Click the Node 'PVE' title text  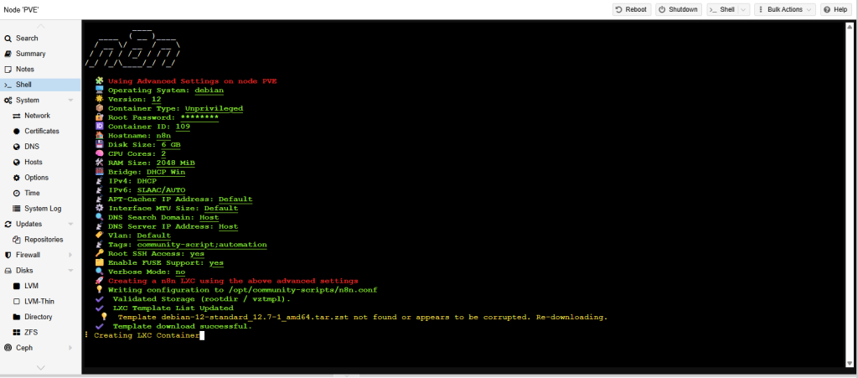(x=21, y=10)
